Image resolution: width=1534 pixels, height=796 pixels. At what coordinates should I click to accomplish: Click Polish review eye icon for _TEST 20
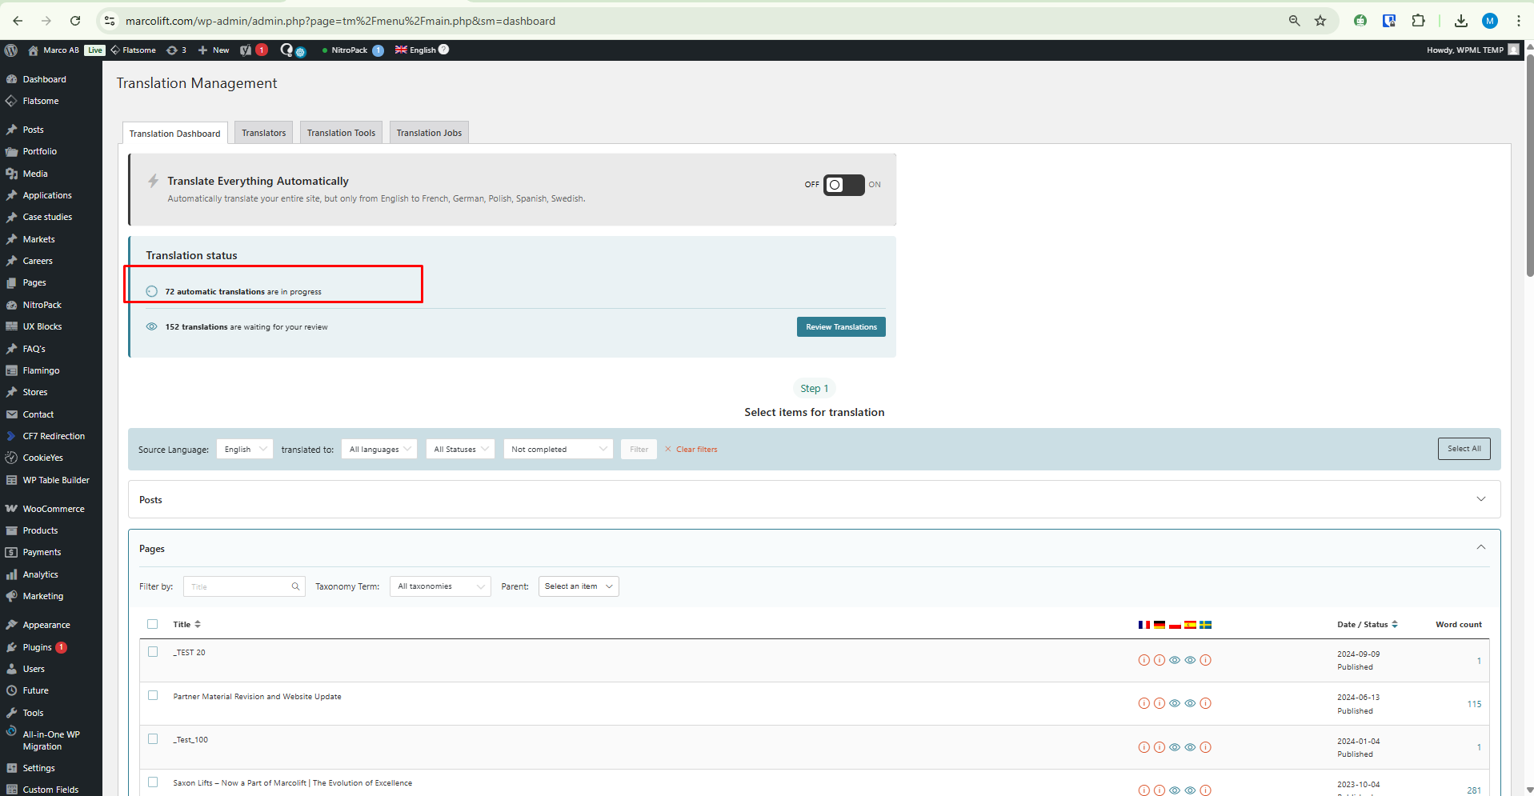point(1175,660)
